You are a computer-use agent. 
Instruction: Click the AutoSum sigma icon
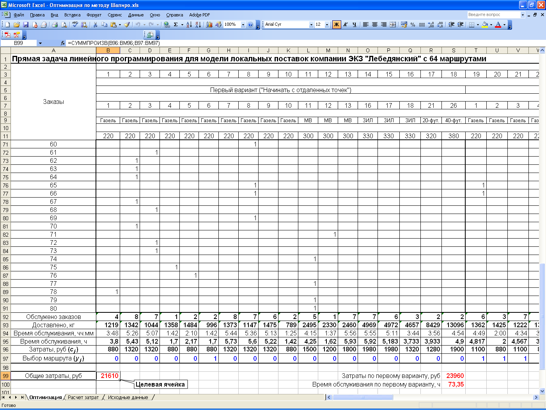(176, 25)
